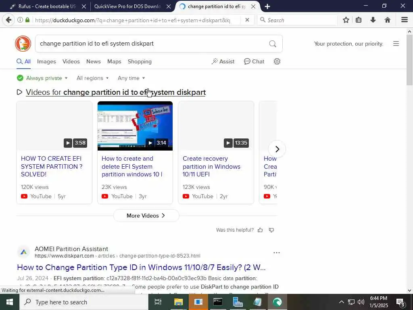The image size is (413, 310).
Task: Play the 3:14 video thumbnail
Action: 135,126
